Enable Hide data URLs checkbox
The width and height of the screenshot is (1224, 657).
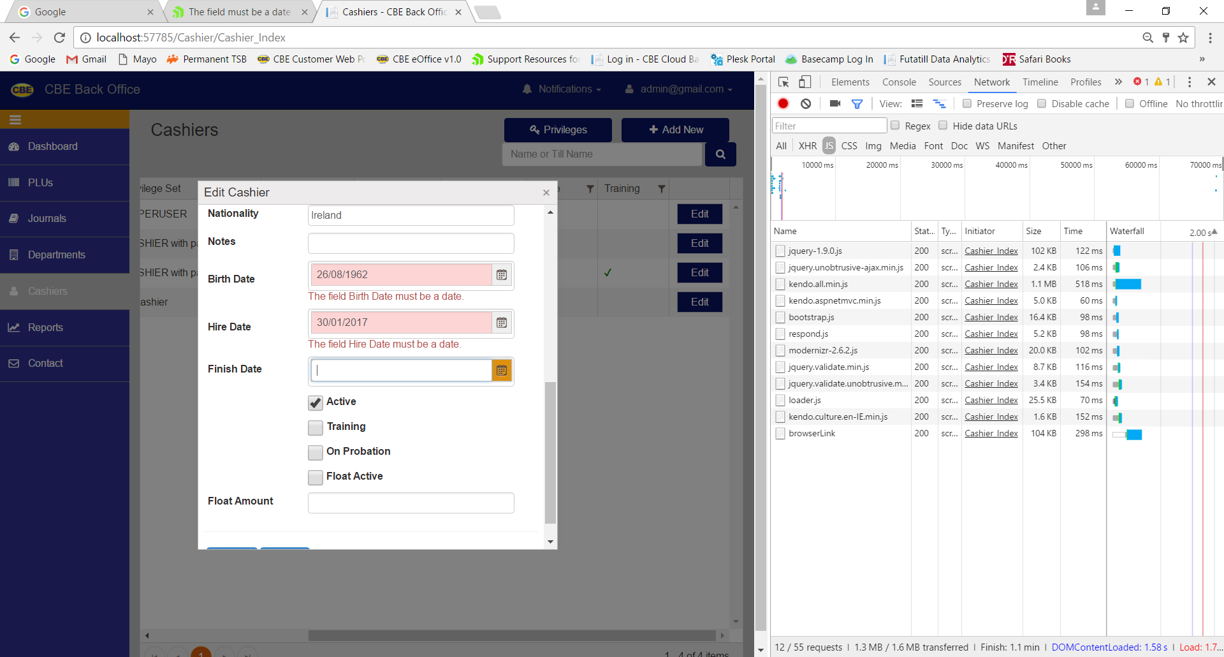(943, 126)
